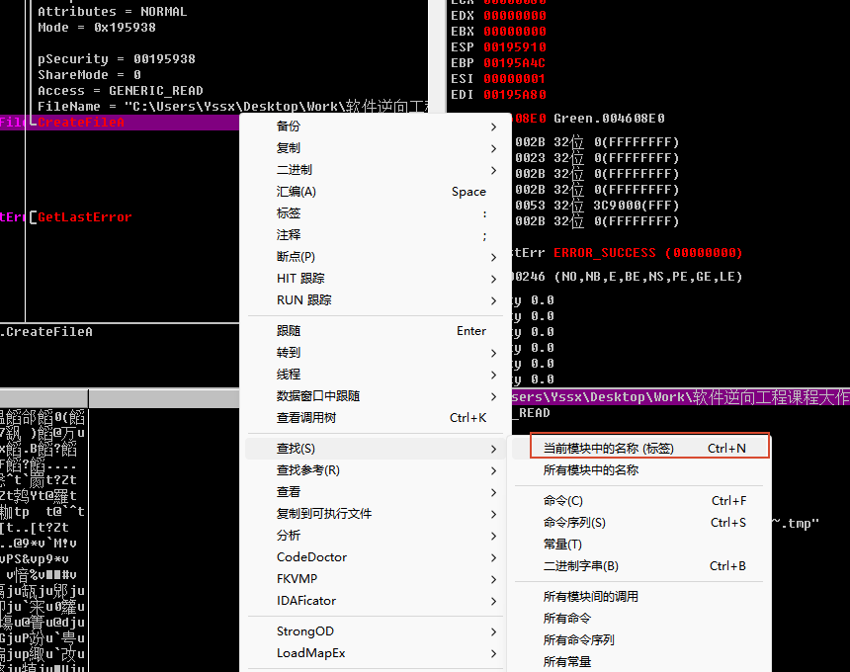Image resolution: width=850 pixels, height=672 pixels.
Task: Open the RUN 跟踪 submenu
Action: click(x=376, y=299)
